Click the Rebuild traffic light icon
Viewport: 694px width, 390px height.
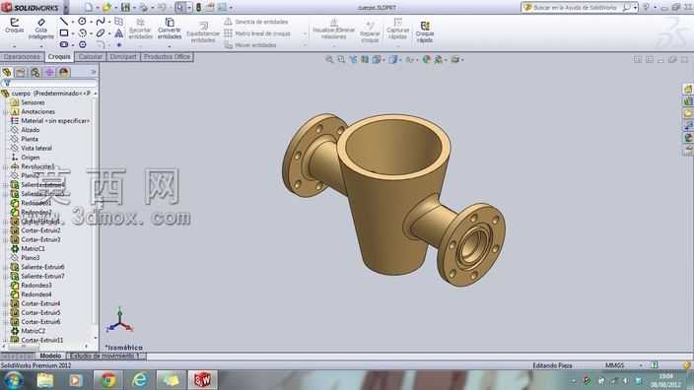pos(199,8)
